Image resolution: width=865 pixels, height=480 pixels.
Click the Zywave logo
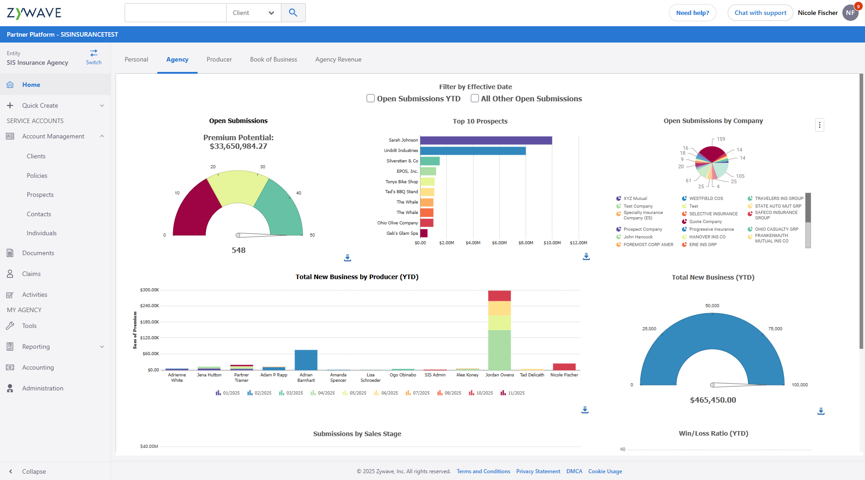34,13
